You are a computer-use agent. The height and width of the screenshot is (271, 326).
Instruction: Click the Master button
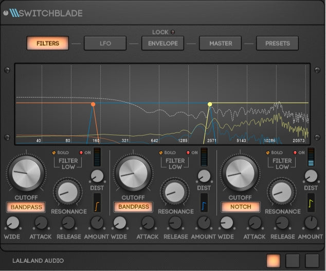coord(220,44)
